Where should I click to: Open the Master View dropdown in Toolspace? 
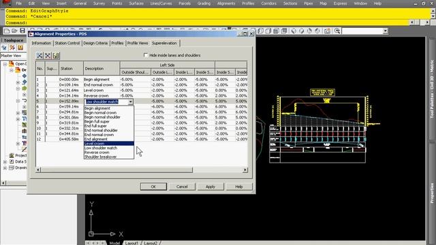point(14,56)
